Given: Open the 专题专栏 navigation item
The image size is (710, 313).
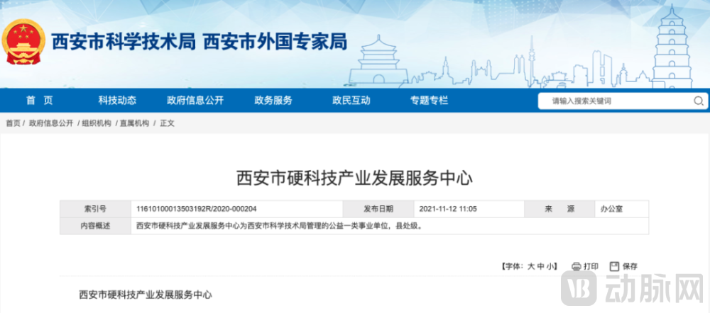Looking at the screenshot, I should coord(429,101).
